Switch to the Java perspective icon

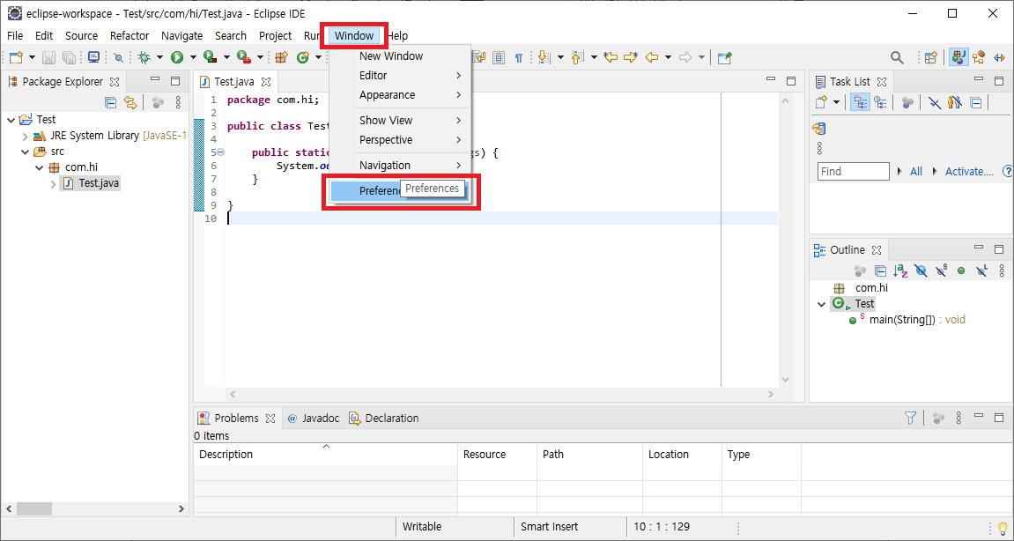958,57
